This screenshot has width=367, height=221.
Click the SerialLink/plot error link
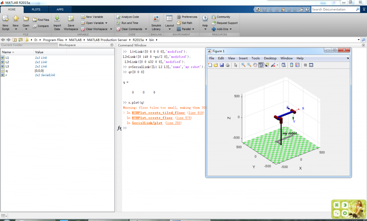[147, 123]
